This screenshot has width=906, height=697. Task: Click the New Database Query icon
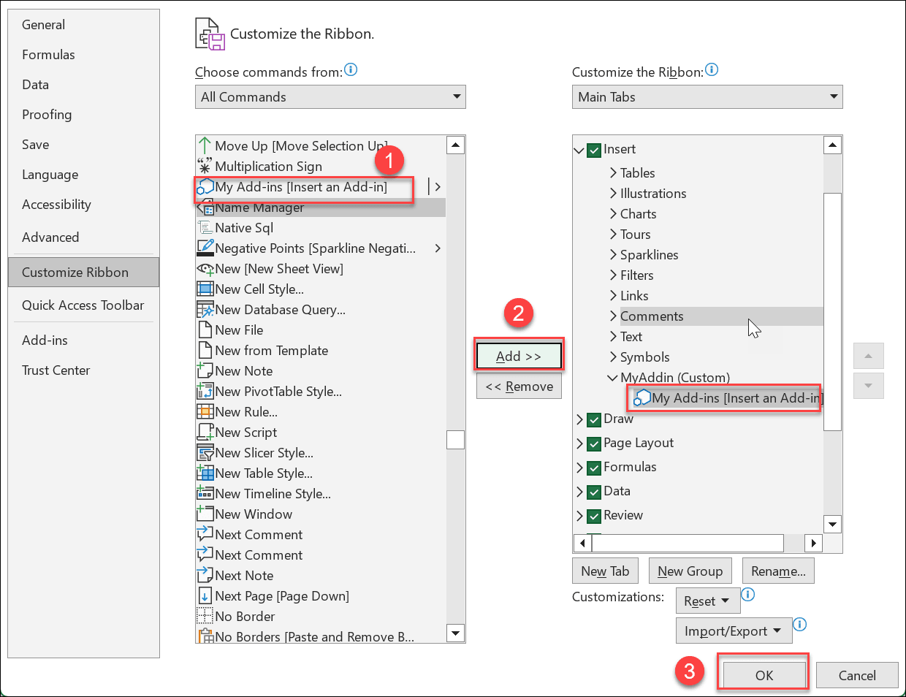pos(207,309)
